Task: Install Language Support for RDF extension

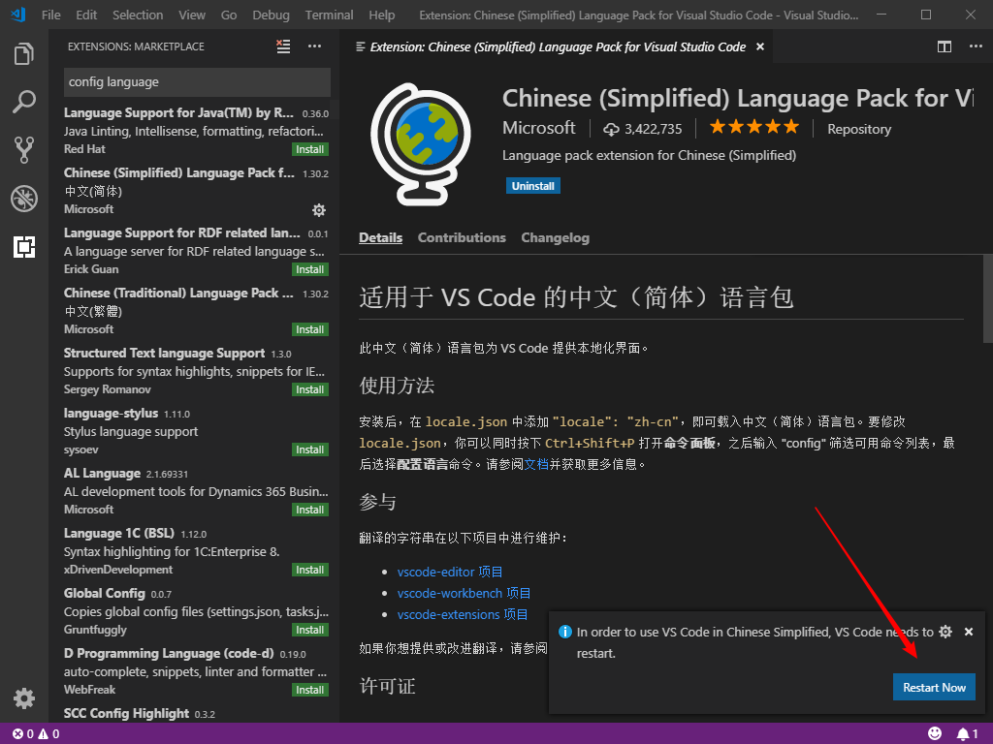Action: [309, 269]
